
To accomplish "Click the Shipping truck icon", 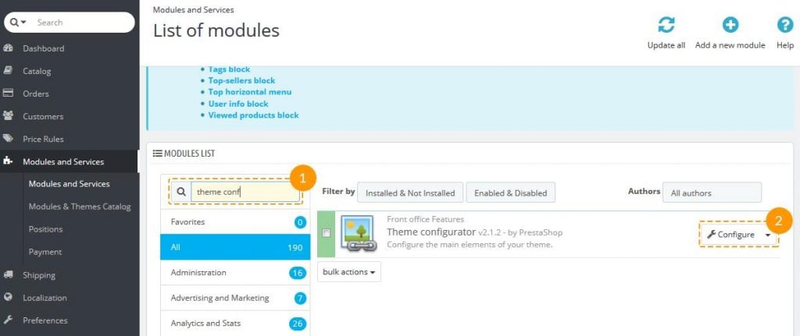I will click(x=9, y=274).
